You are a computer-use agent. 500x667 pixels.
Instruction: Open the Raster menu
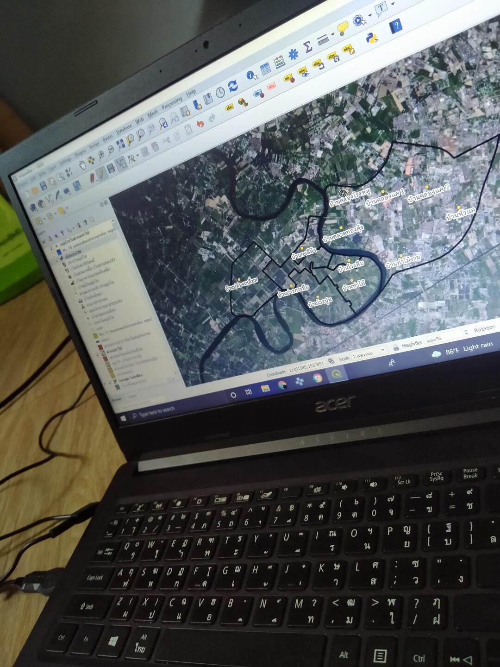pos(107,138)
